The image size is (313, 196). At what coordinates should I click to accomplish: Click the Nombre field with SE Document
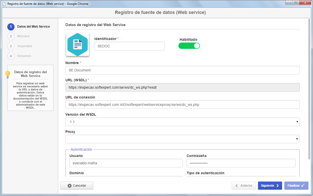182,70
